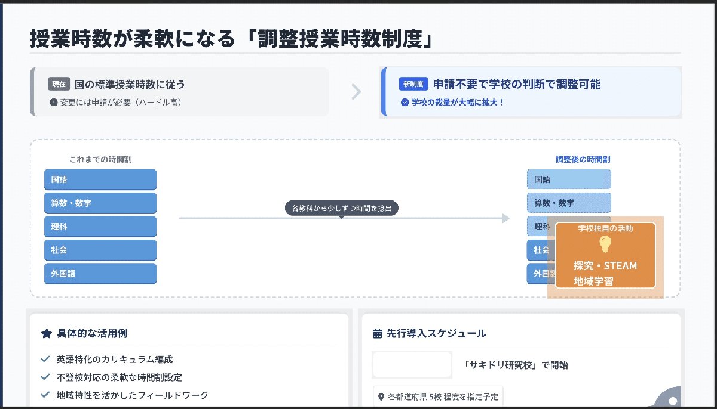
Task: Click the checkmark beside 不登校対応の柔軟な時間割設定
Action: [45, 377]
